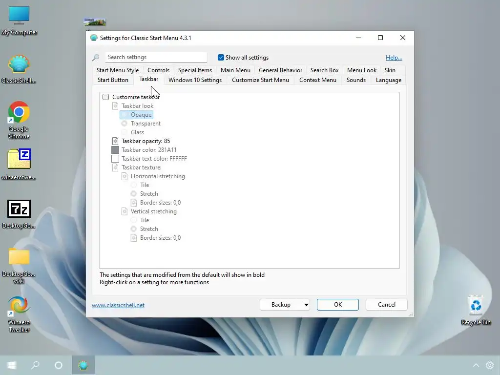Screen dimensions: 500x375
Task: Select the Opaque radio option
Action: click(125, 114)
